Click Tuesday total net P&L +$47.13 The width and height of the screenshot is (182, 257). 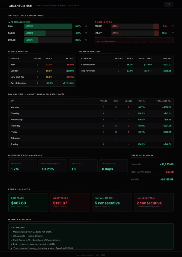[x=167, y=113]
